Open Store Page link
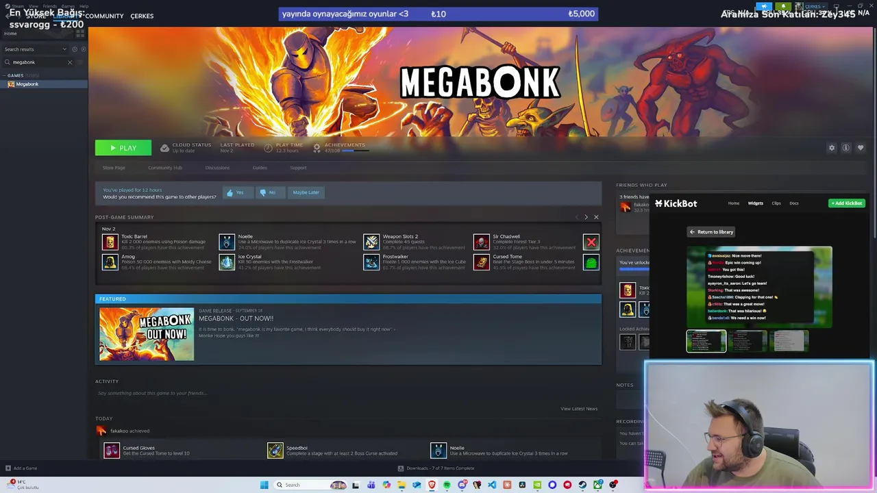The height and width of the screenshot is (493, 877). pos(114,168)
